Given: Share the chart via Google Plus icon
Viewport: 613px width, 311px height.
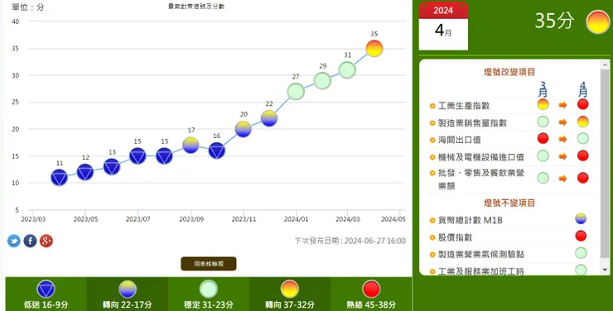Looking at the screenshot, I should pyautogui.click(x=46, y=242).
